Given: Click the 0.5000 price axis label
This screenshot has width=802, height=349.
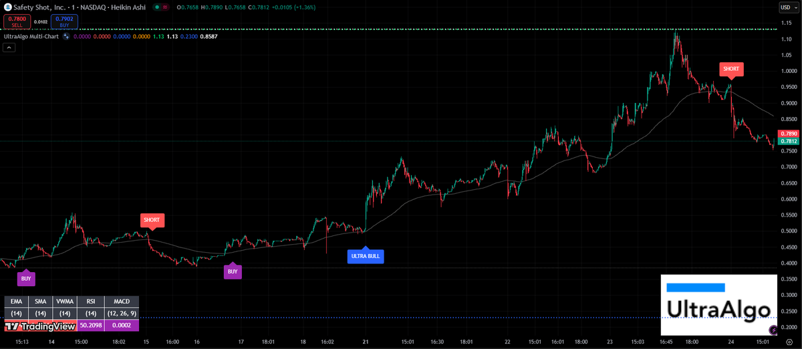Looking at the screenshot, I should [x=789, y=231].
